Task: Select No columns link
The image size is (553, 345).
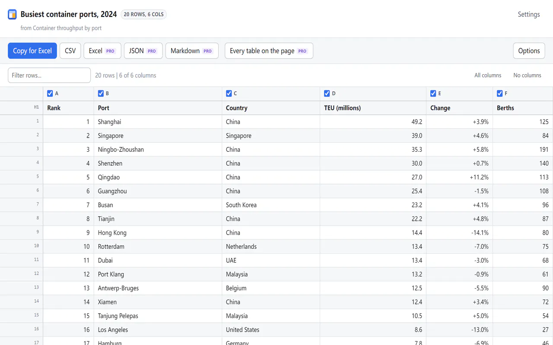Action: click(527, 75)
